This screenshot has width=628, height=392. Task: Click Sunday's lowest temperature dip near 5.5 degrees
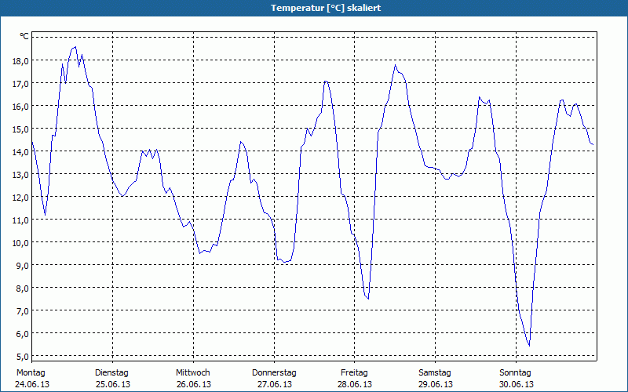529,346
